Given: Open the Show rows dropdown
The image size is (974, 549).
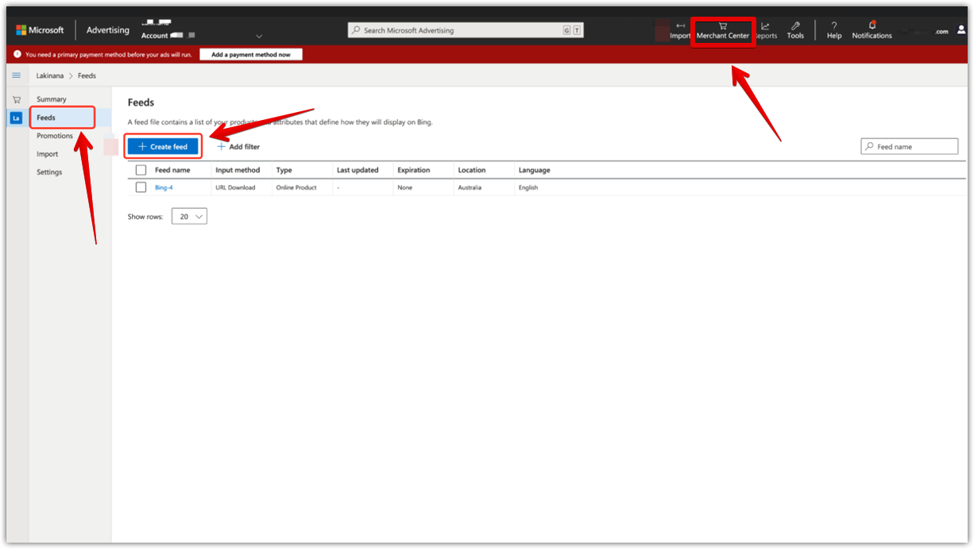Looking at the screenshot, I should pyautogui.click(x=191, y=216).
